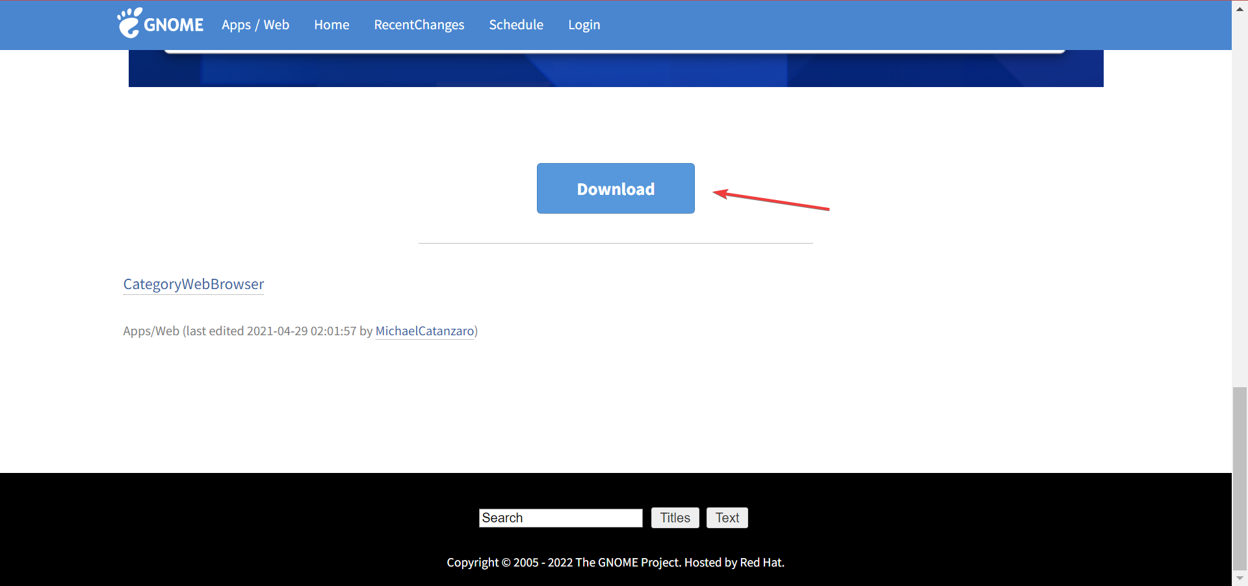Open the CategoryWebBrowser link
The width and height of the screenshot is (1248, 586).
point(193,285)
